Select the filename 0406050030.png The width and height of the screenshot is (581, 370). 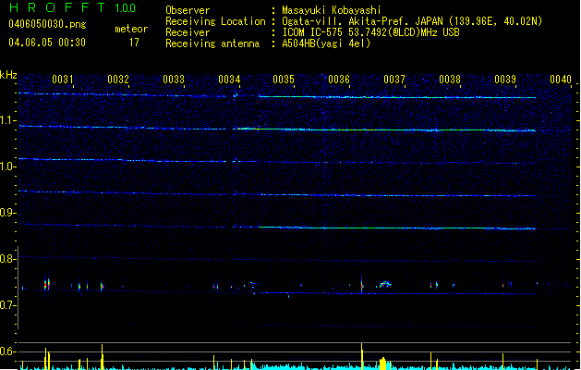[x=47, y=24]
